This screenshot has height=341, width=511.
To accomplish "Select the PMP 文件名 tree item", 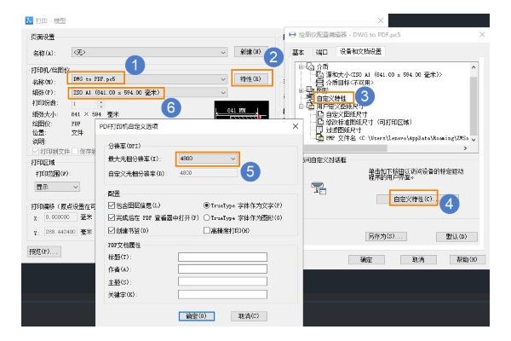I will click(397, 138).
